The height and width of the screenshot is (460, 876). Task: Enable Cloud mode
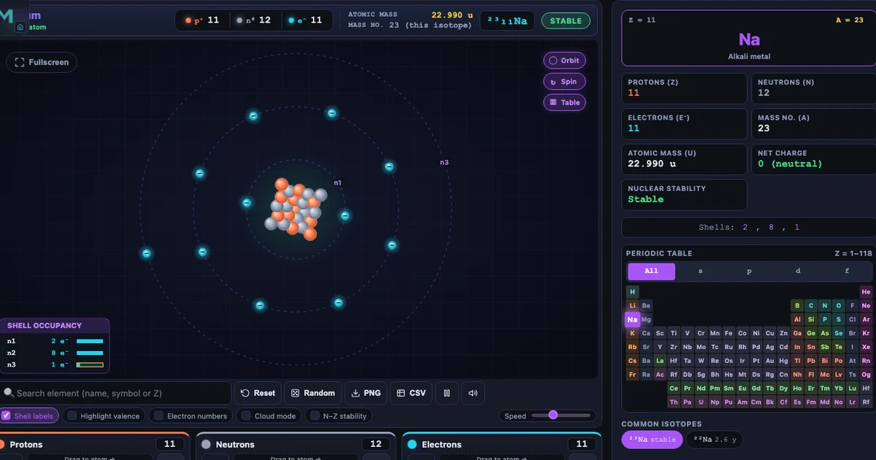pyautogui.click(x=269, y=415)
